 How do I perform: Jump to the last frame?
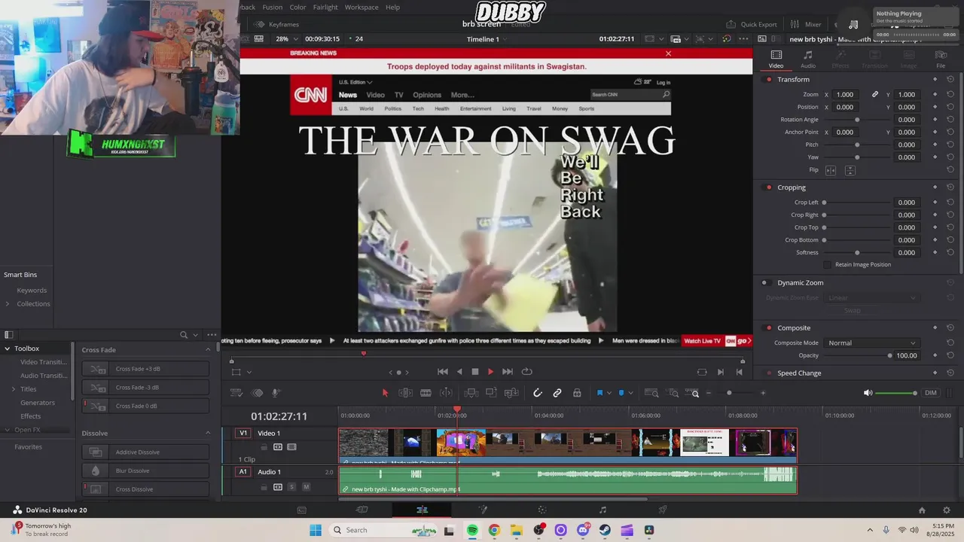pos(508,372)
